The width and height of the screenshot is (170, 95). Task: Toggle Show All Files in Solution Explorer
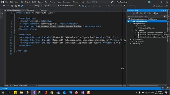tap(150, 13)
